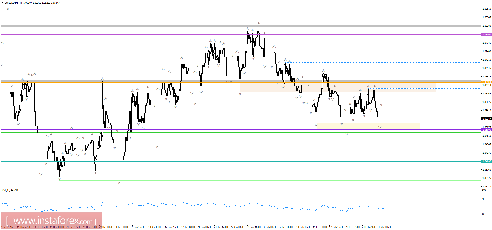The width and height of the screenshot is (492, 230).
Task: Click price axis value 1.07210
Action: tap(487, 60)
